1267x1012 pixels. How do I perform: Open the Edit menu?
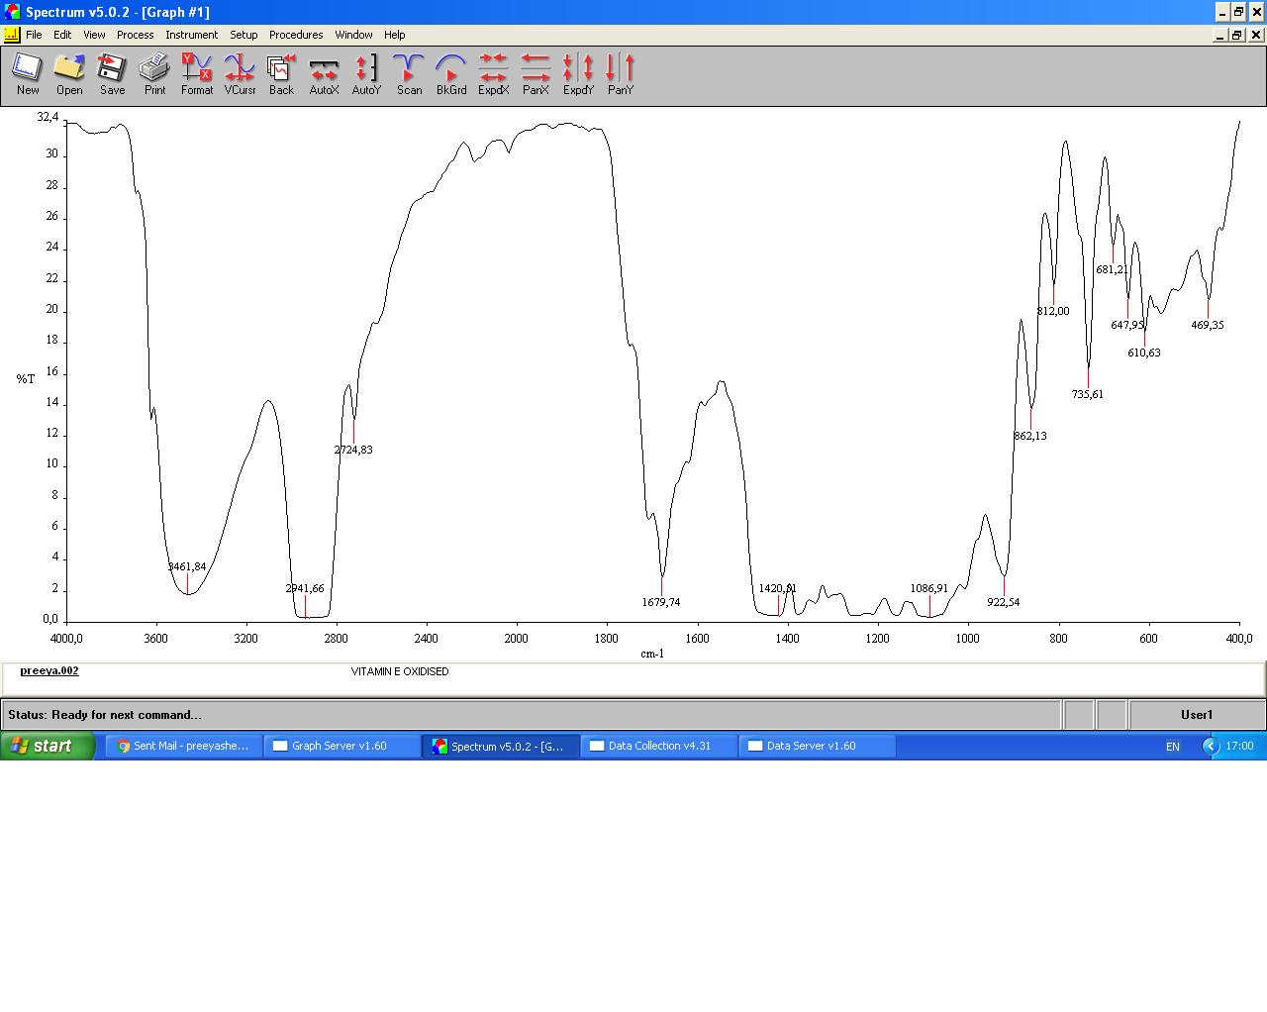[62, 35]
